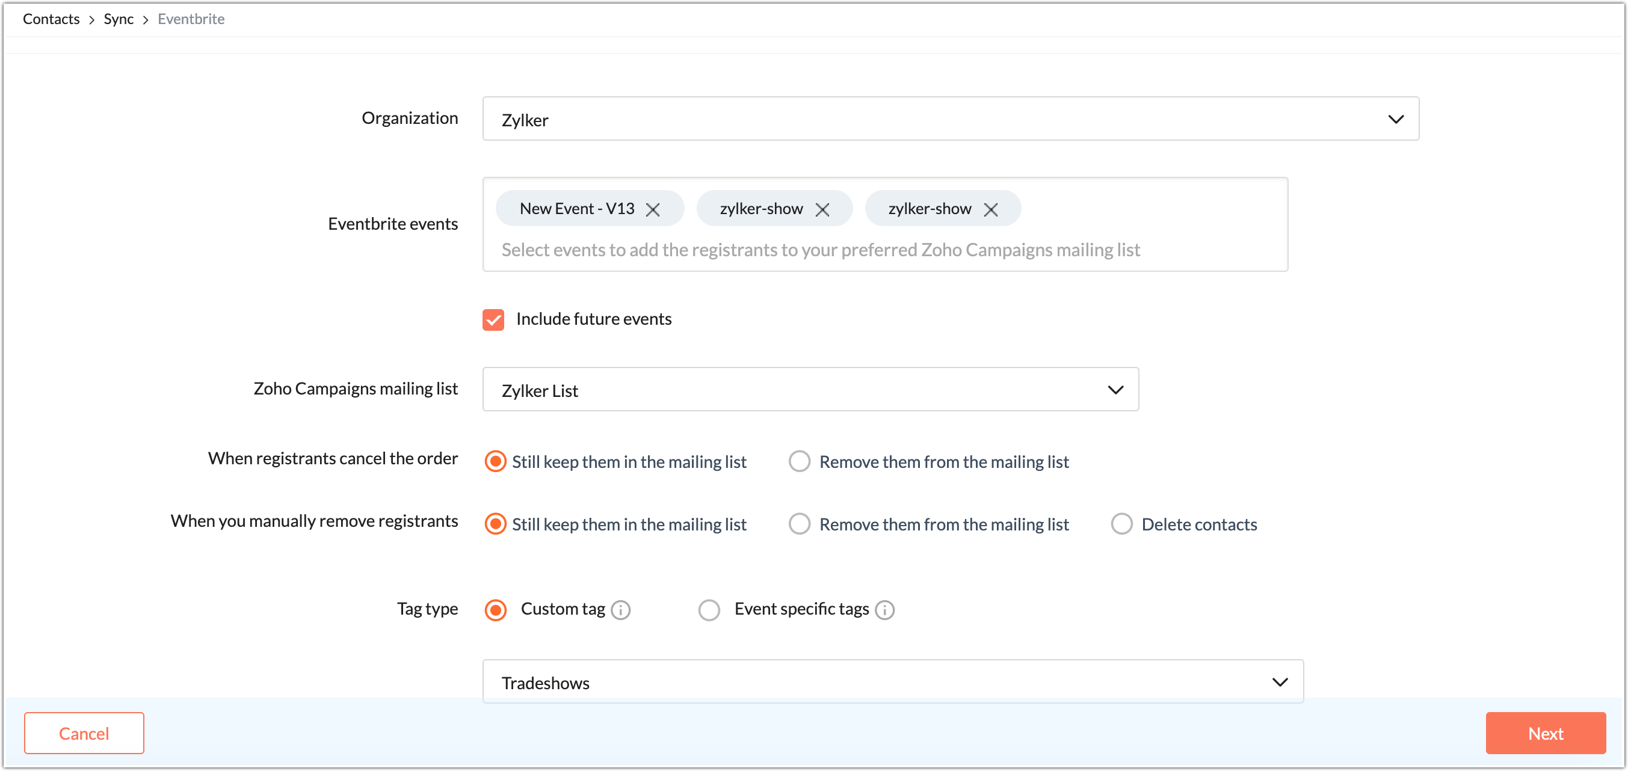This screenshot has width=1628, height=771.
Task: Choose remove from mailing list when registrants cancel
Action: click(x=800, y=462)
